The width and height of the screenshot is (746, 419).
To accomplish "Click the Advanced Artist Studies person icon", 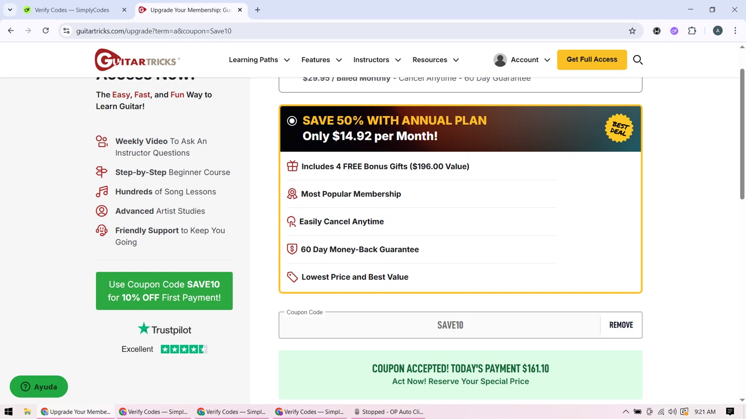I will (101, 211).
